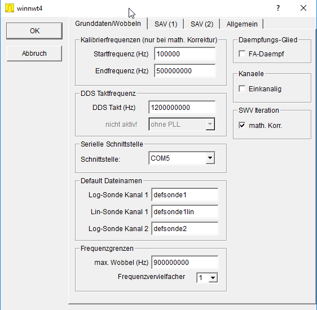Switch to the Grunddaten/Wobbeln tab
The height and width of the screenshot is (310, 317).
108,24
